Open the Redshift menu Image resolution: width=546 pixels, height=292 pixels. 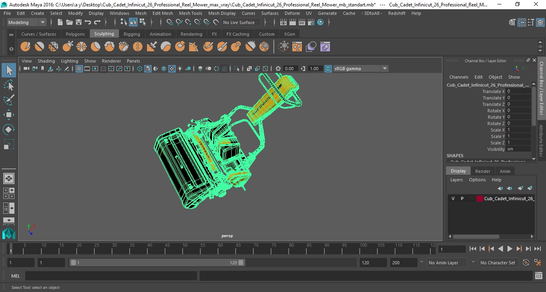point(397,13)
